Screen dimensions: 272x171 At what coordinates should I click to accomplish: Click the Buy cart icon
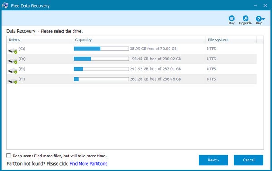pyautogui.click(x=232, y=19)
